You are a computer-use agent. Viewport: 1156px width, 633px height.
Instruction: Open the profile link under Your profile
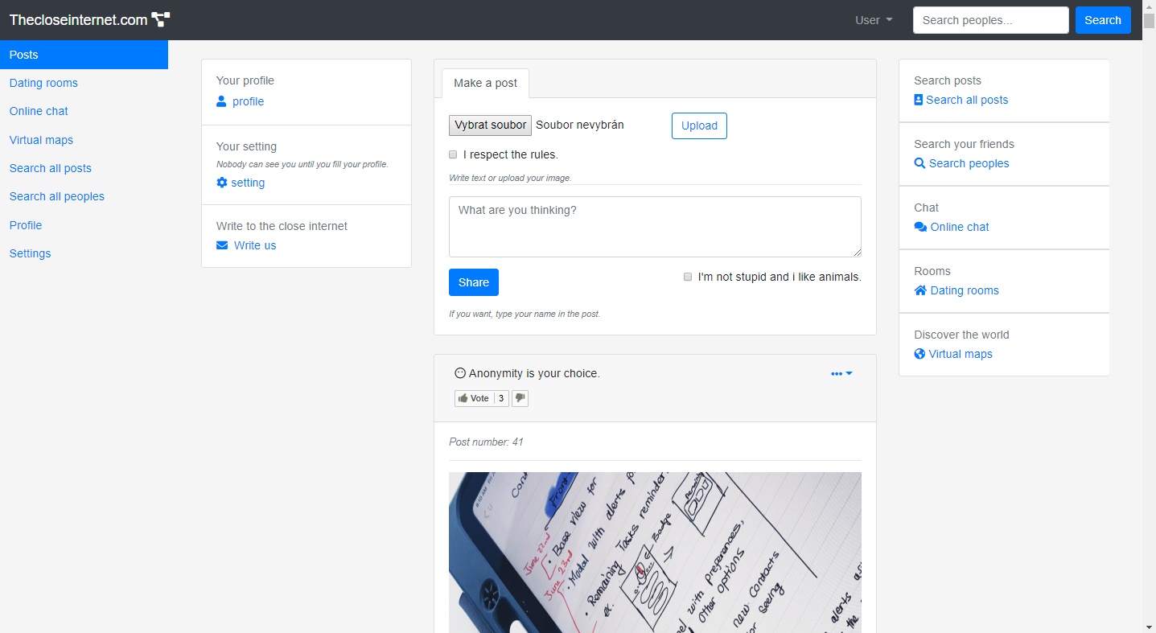tap(248, 101)
